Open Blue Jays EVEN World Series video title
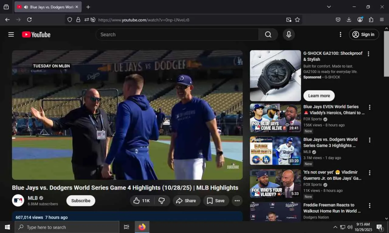This screenshot has height=233, width=389. (334, 110)
